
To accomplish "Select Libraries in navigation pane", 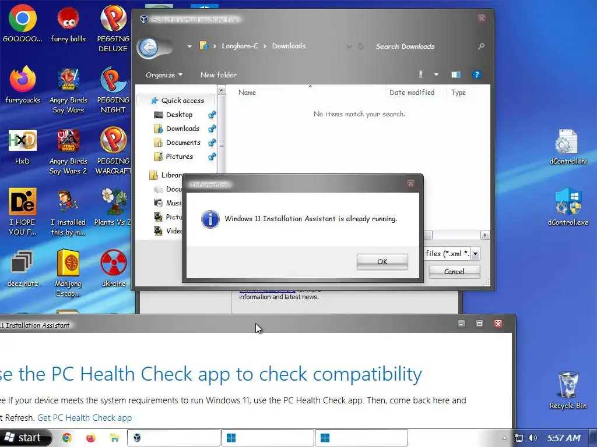I will pos(166,175).
